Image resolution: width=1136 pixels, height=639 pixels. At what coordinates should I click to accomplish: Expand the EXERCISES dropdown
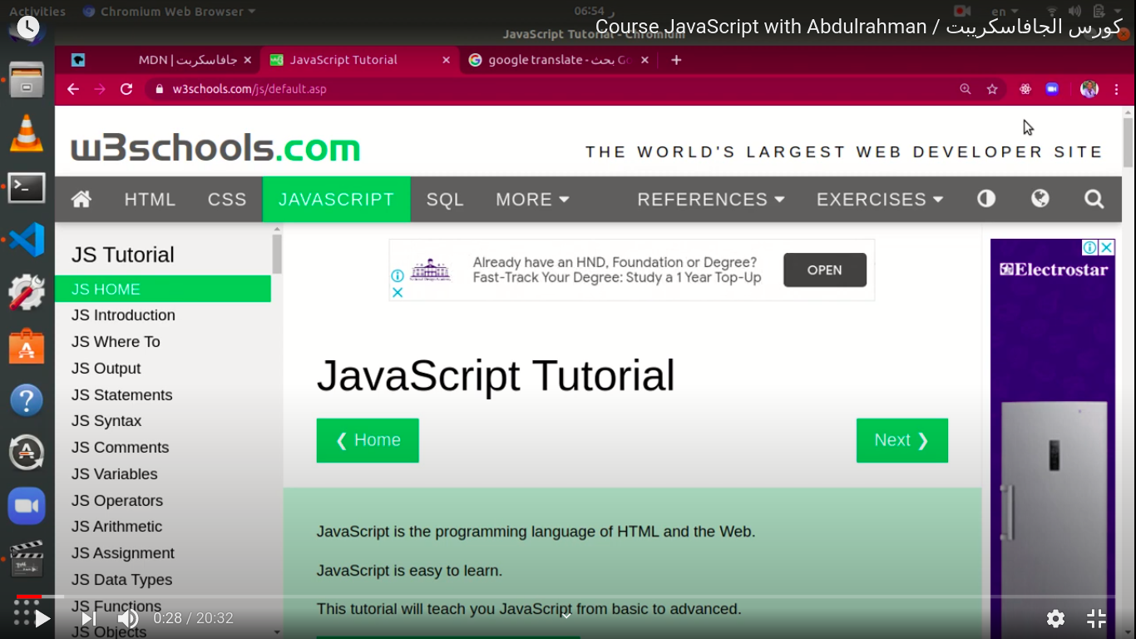pyautogui.click(x=879, y=200)
